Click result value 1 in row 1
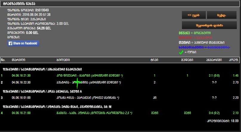This screenshot has height=132, width=241. [x=187, y=75]
